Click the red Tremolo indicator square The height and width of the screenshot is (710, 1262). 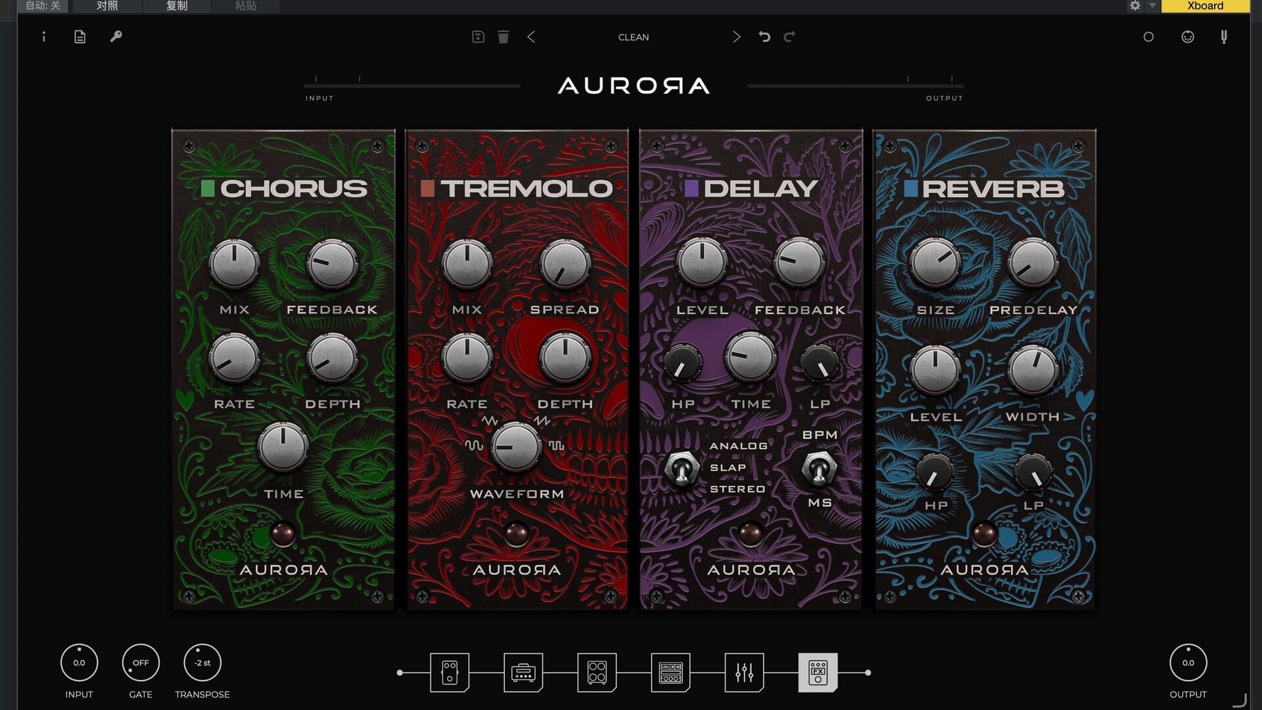(x=427, y=189)
